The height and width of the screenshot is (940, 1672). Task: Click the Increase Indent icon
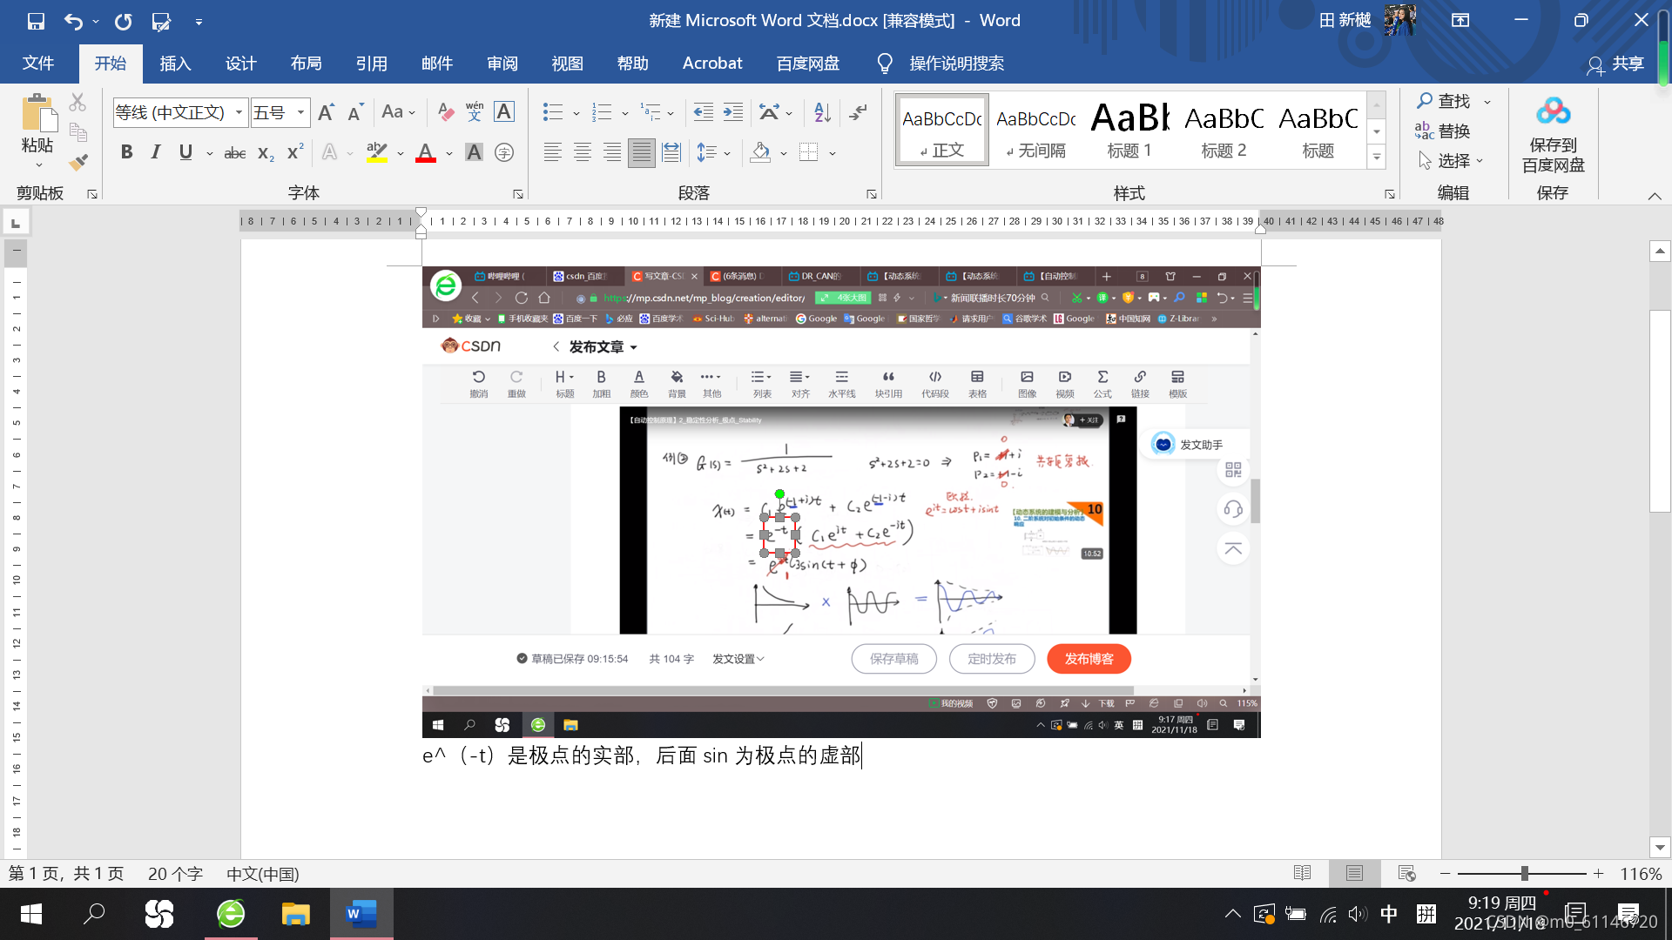coord(733,112)
